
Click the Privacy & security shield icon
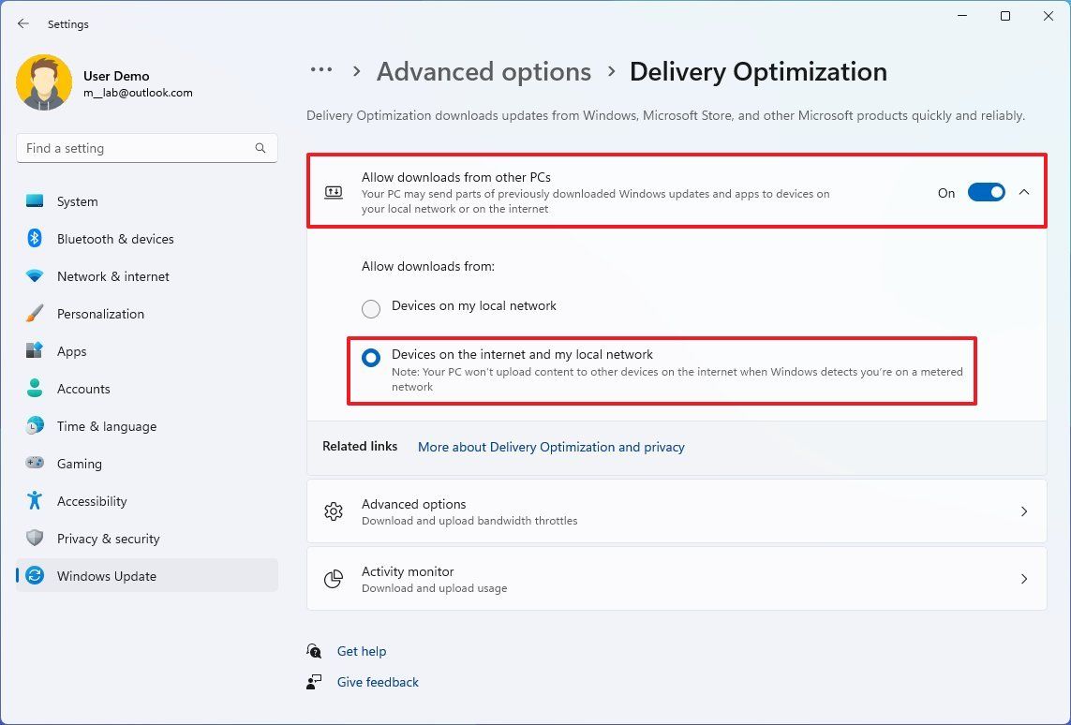34,538
